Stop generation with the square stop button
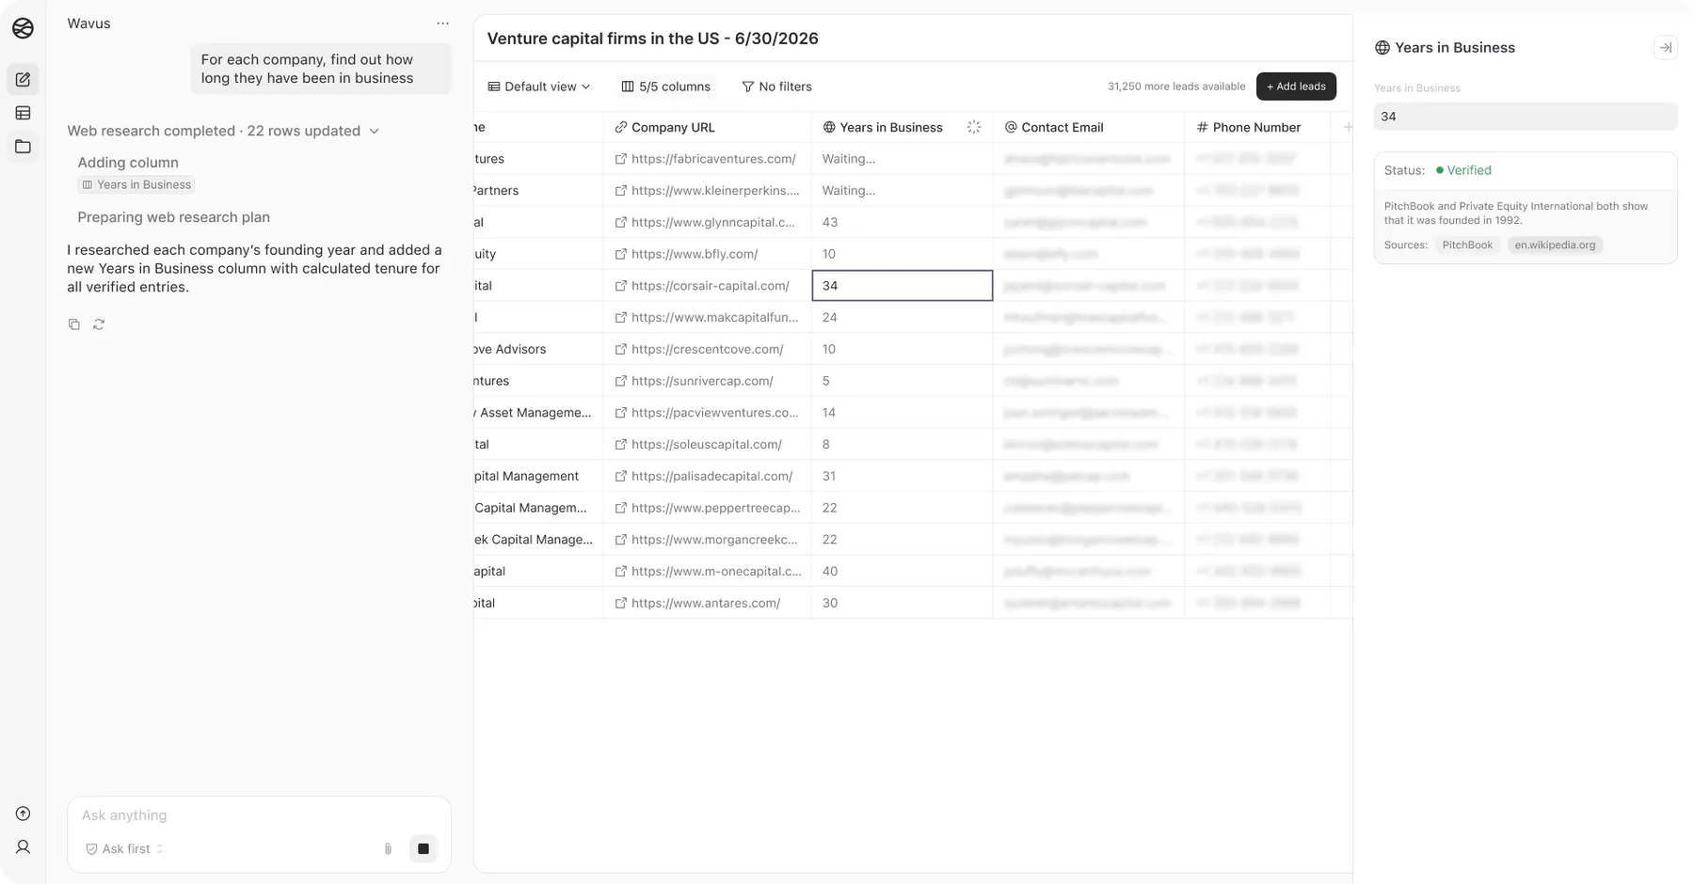The image size is (1694, 884). click(x=423, y=848)
